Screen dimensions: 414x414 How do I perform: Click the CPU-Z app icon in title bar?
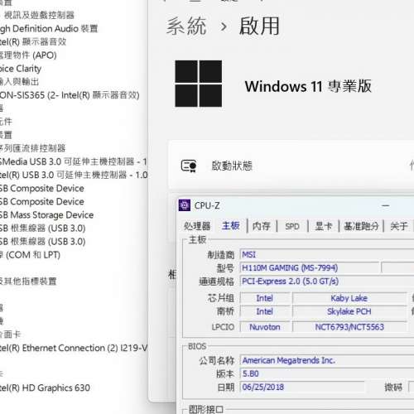[185, 205]
